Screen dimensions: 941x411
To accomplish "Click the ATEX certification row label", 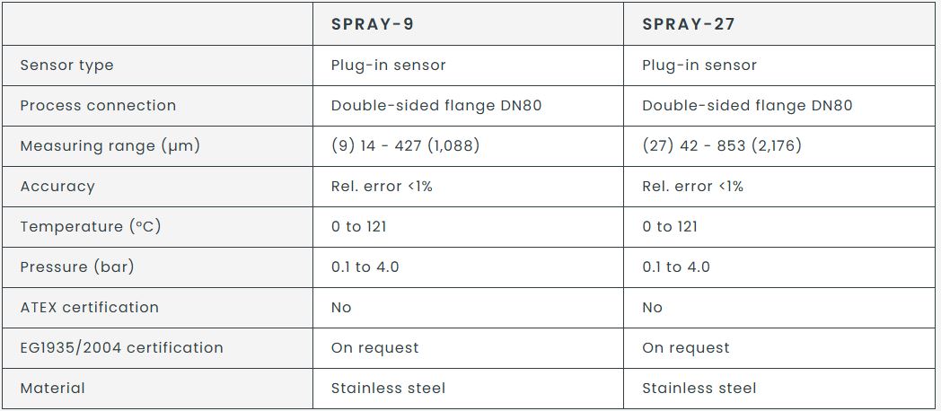I will [x=89, y=308].
